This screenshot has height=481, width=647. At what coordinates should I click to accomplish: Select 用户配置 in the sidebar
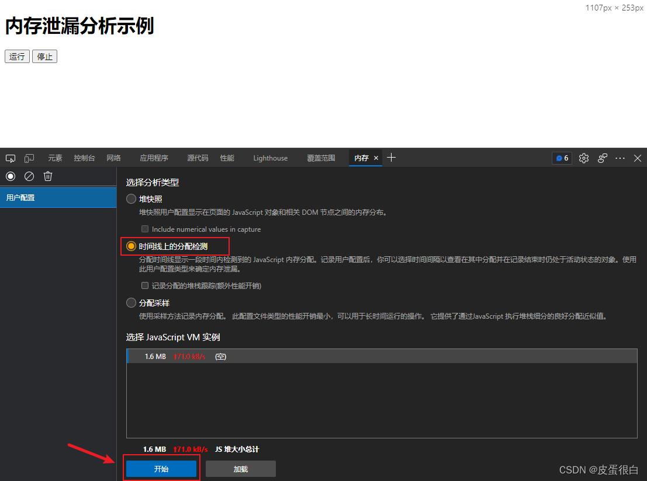(58, 197)
